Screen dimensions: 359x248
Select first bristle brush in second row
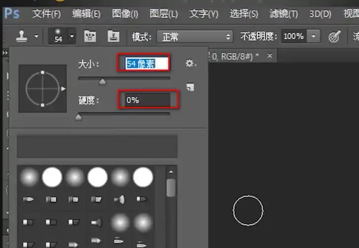(x=28, y=199)
